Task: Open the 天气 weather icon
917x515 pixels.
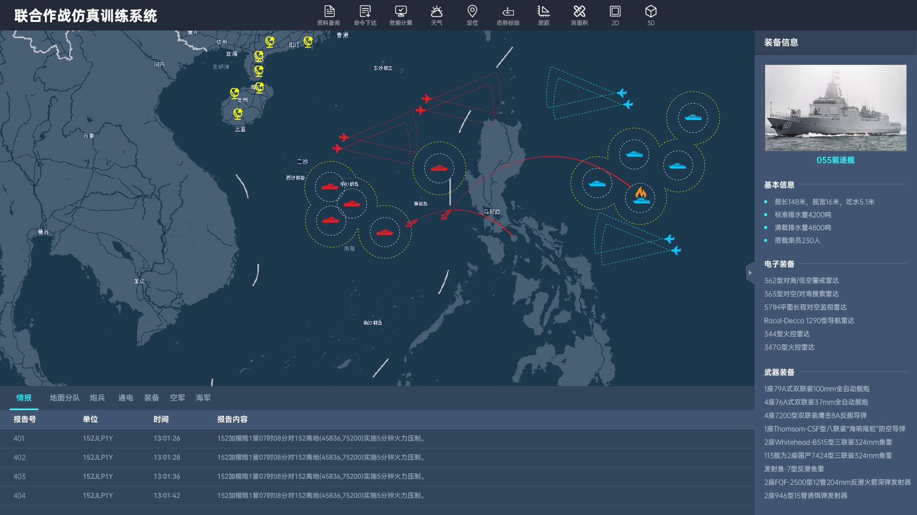Action: pos(437,15)
